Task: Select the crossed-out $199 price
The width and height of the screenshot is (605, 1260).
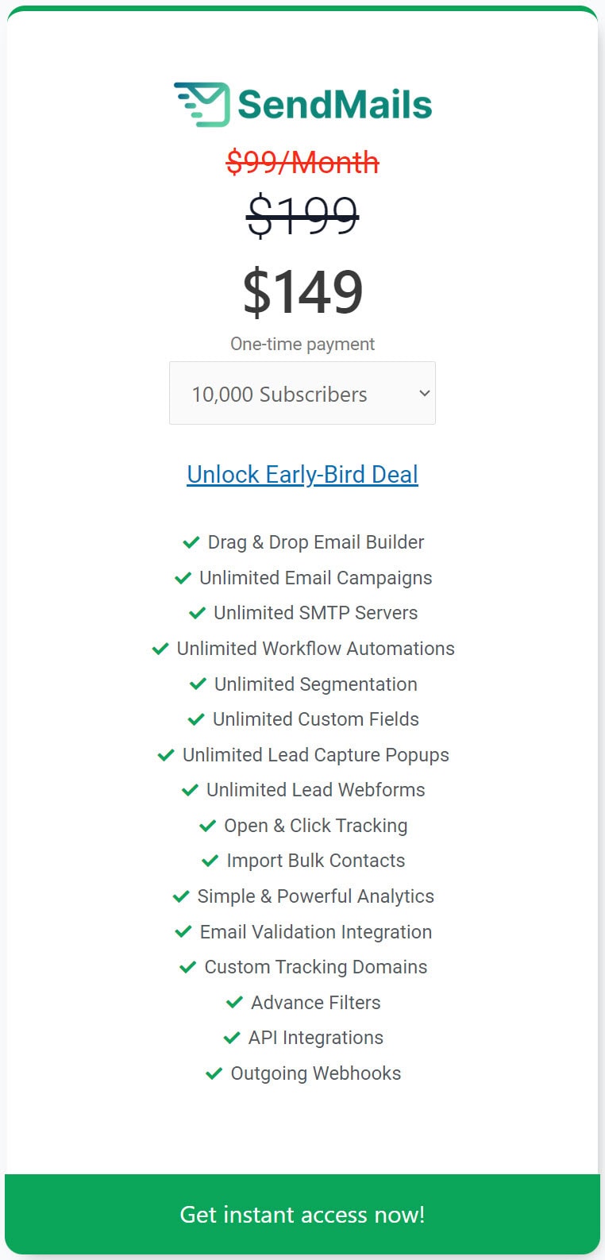Action: [302, 213]
